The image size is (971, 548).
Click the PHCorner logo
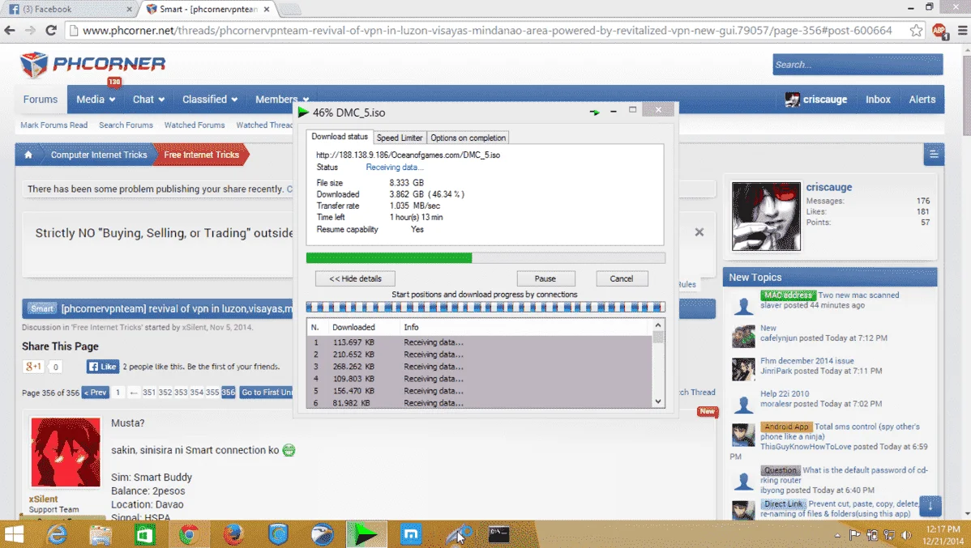coord(93,64)
